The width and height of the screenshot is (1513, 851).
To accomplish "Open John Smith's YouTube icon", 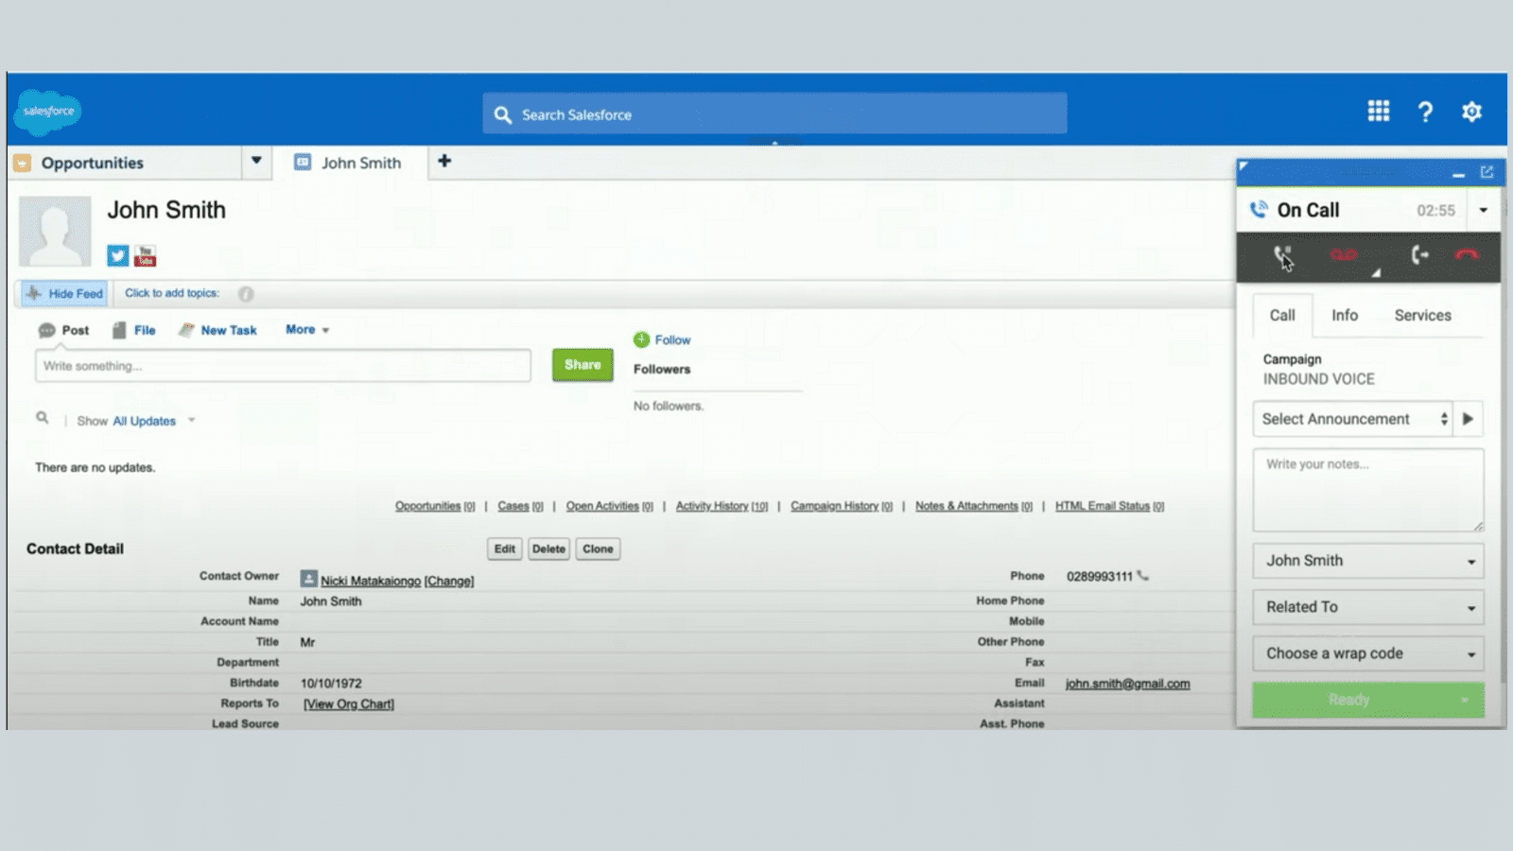I will [x=146, y=255].
